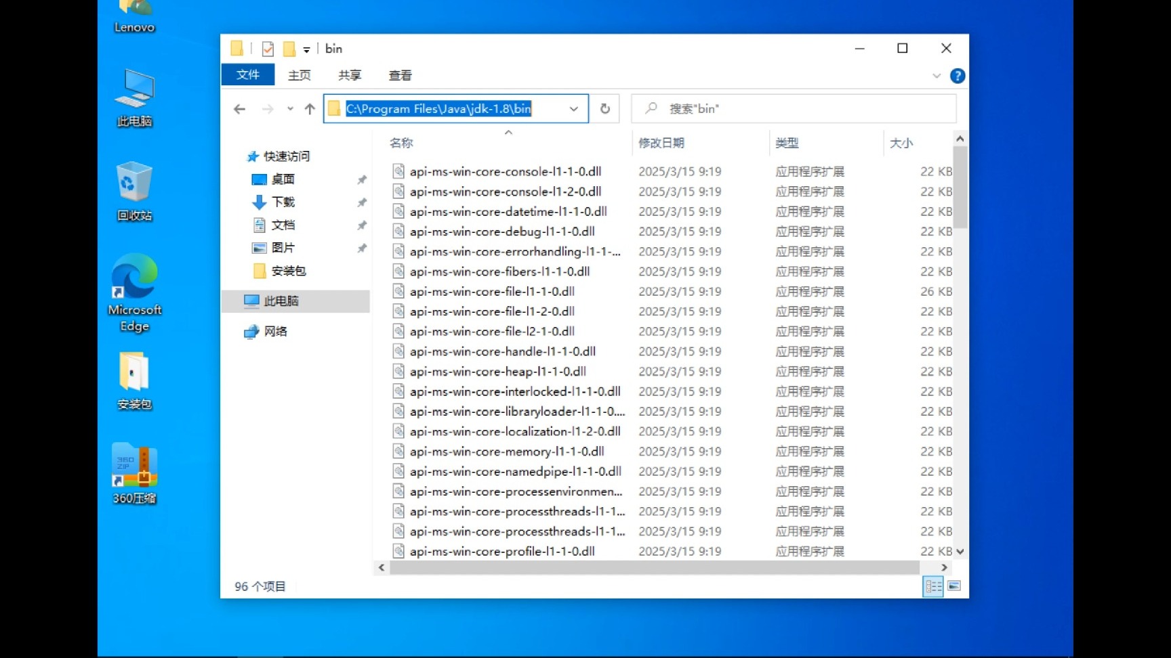This screenshot has width=1171, height=658.
Task: Expand the ribbon with the chevron
Action: (x=937, y=76)
